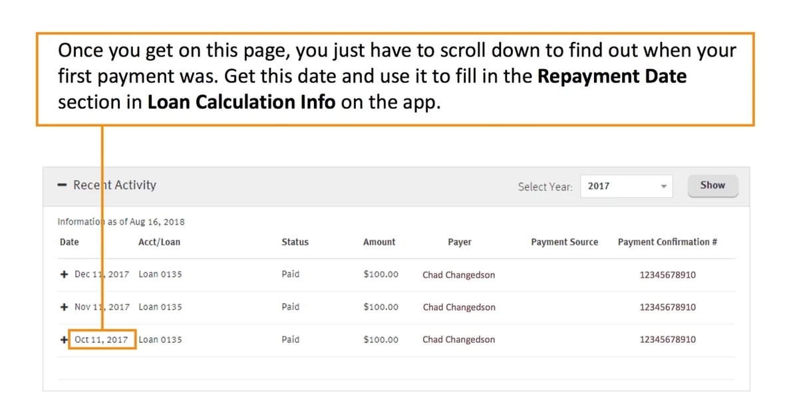The image size is (785, 402).
Task: Click the Oct 11, 2017 date
Action: point(102,340)
